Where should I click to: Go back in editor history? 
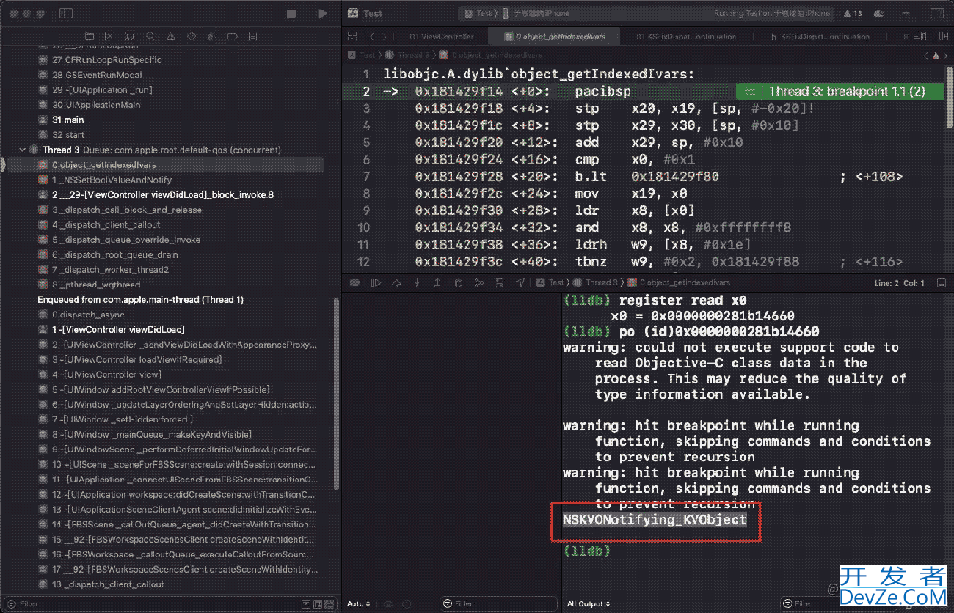tap(372, 36)
